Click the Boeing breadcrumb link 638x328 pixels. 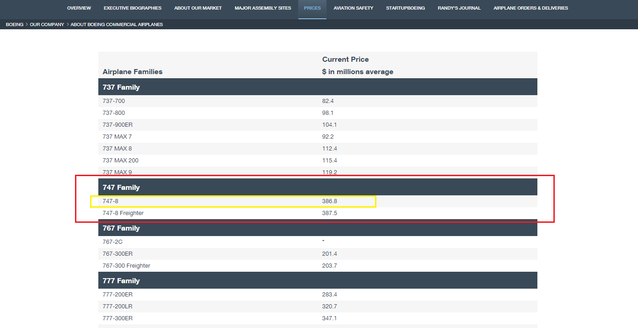point(15,25)
